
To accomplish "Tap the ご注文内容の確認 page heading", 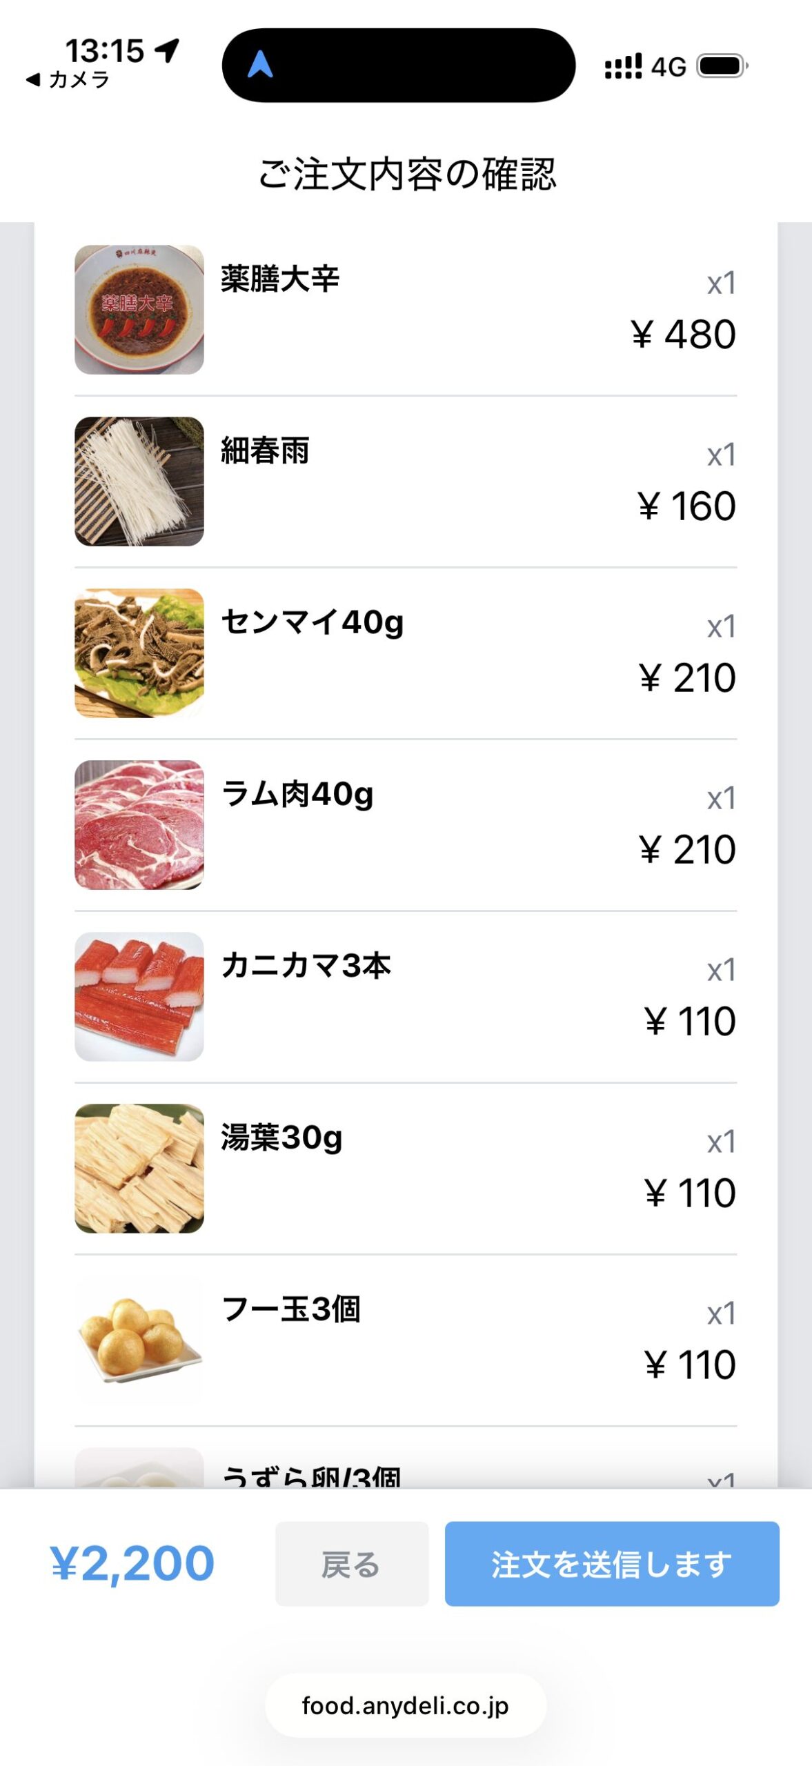I will coord(406,174).
